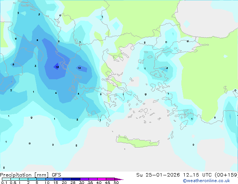Pick the 10–15 mm legend color box
The width and height of the screenshot is (238, 184).
(50, 179)
